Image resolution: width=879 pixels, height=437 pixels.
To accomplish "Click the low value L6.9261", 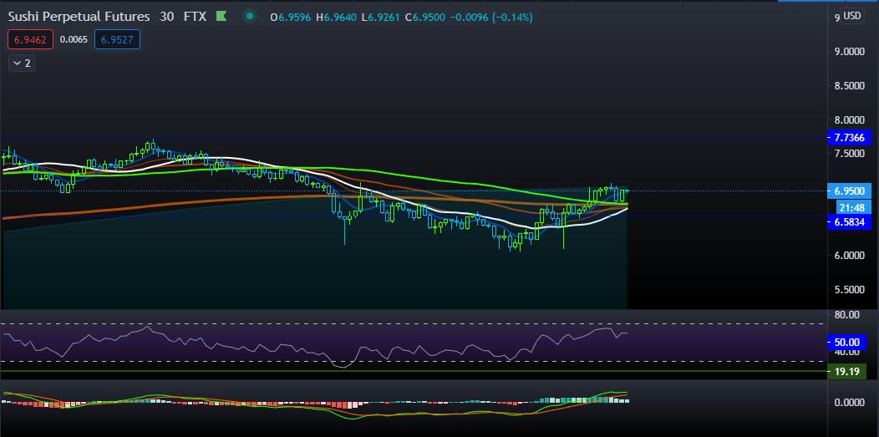I will tap(381, 18).
